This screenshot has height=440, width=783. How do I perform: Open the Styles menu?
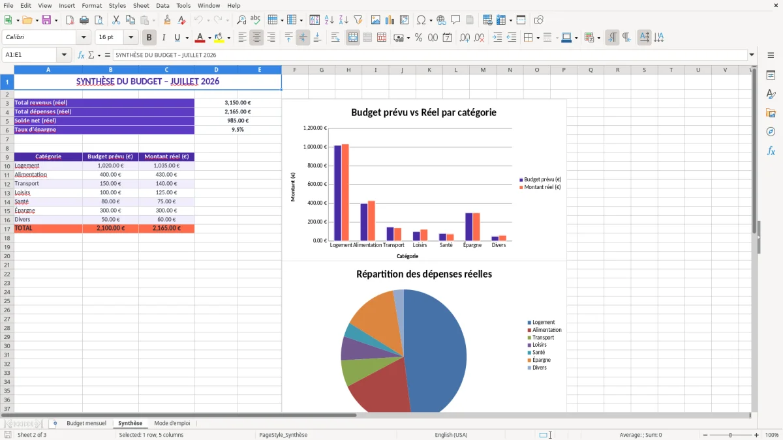[117, 5]
